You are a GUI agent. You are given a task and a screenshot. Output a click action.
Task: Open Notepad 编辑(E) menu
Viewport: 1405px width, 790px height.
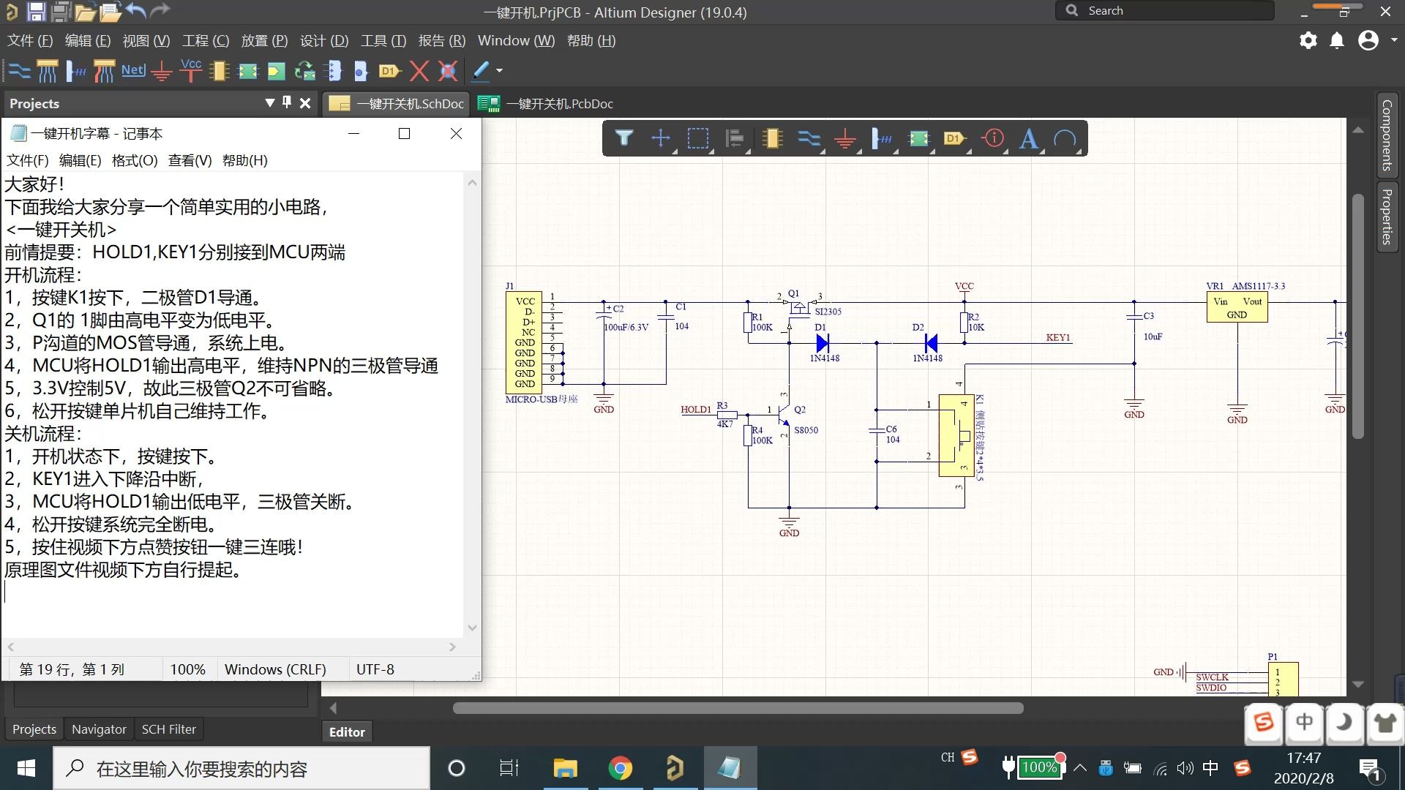click(80, 160)
